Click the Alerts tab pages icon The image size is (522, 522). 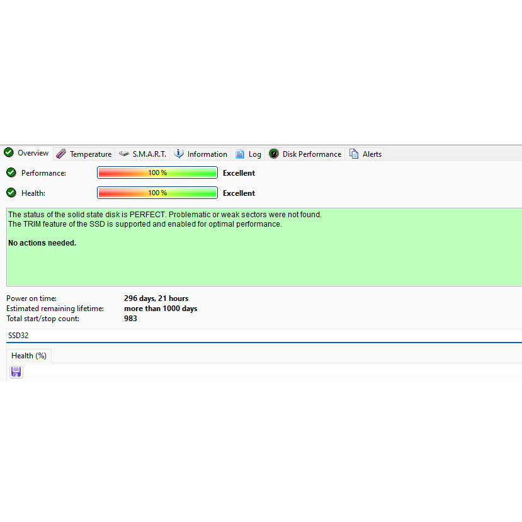[354, 154]
